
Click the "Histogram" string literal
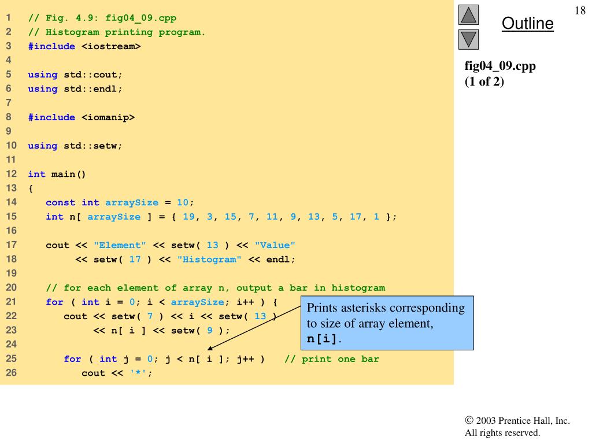209,260
